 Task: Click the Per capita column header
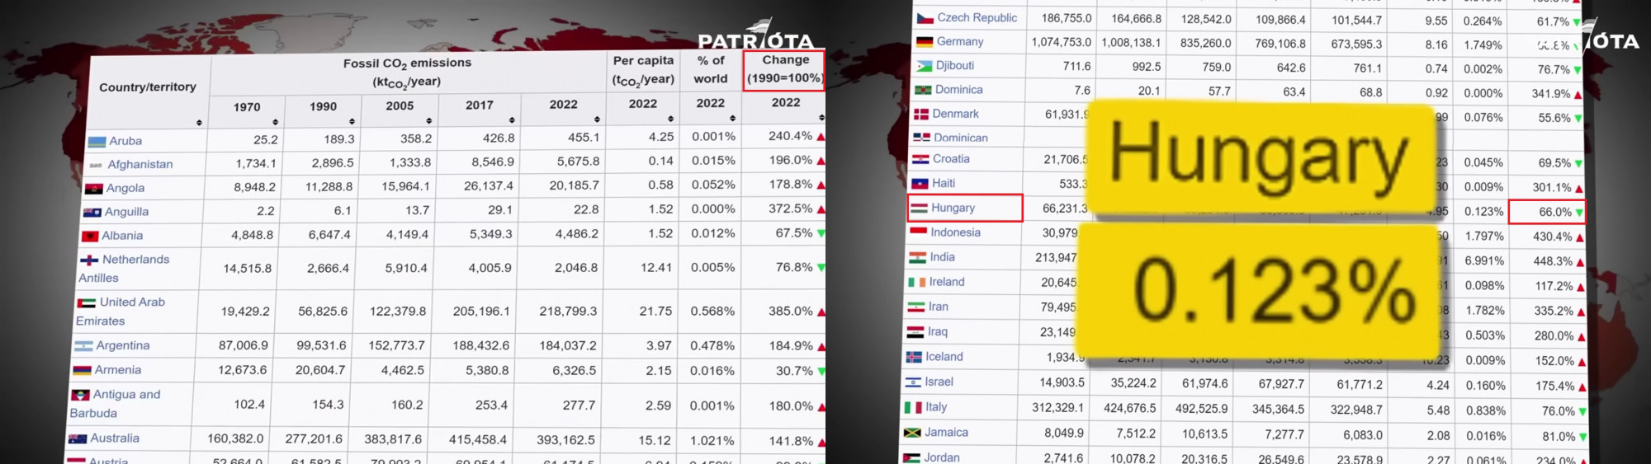pyautogui.click(x=643, y=70)
